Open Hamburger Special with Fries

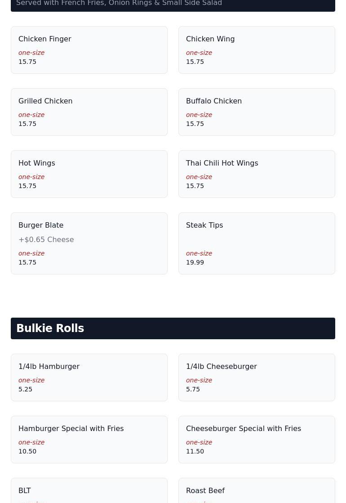coord(89,440)
